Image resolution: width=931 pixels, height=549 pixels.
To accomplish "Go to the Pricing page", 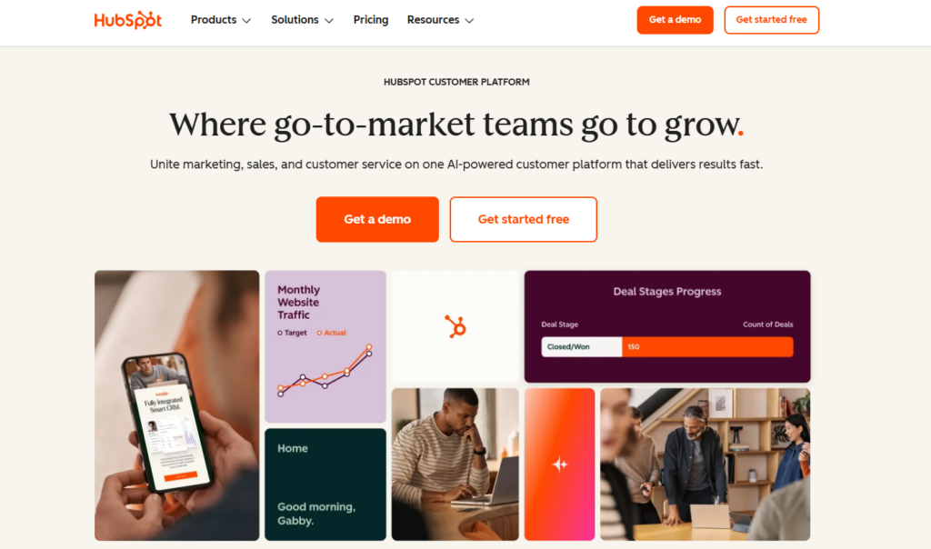I will [371, 20].
